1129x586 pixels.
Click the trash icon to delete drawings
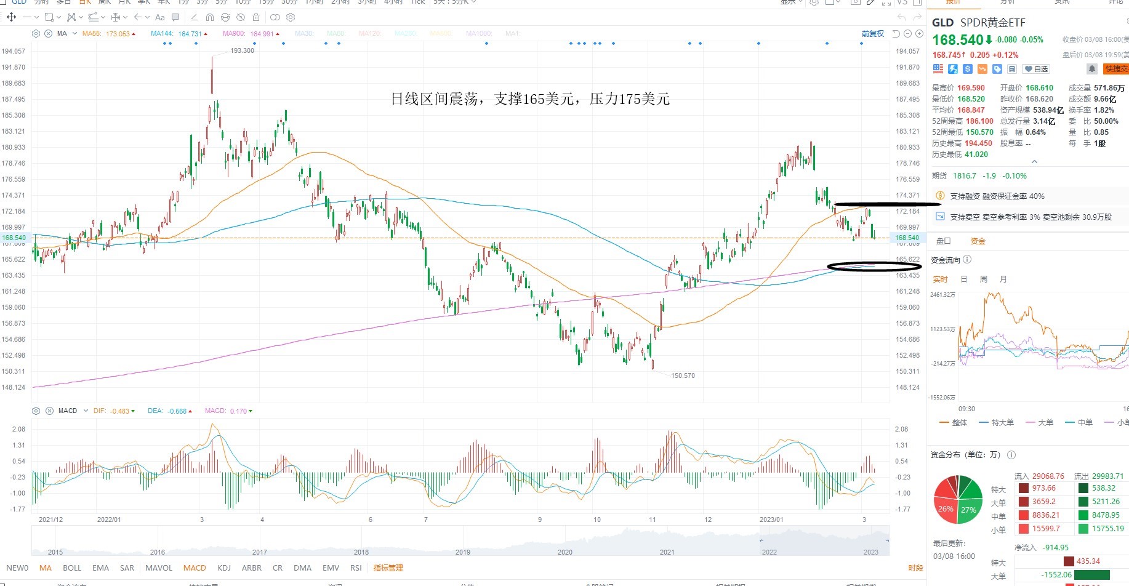coord(256,17)
